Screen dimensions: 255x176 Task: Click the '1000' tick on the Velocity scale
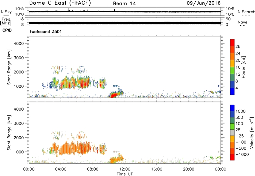240,111
